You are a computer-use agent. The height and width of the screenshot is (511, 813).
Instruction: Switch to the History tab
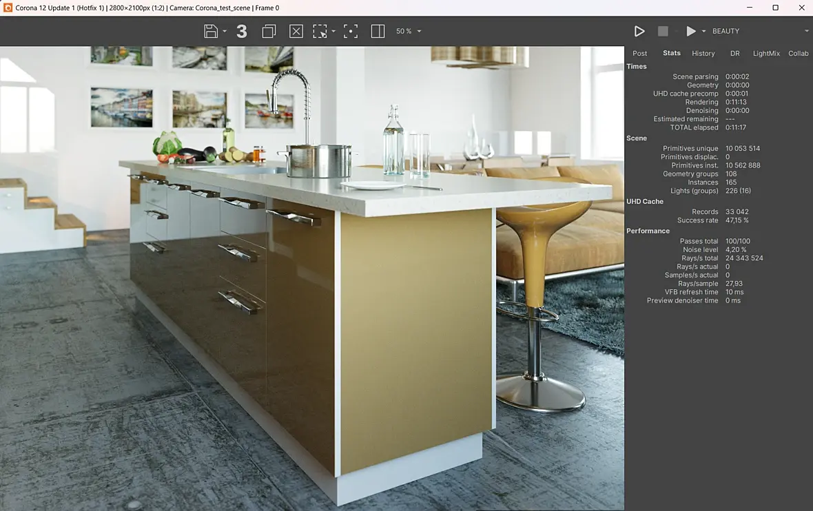coord(703,54)
